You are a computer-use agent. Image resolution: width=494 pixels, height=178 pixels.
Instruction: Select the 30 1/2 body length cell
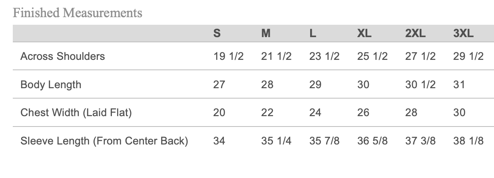point(420,85)
